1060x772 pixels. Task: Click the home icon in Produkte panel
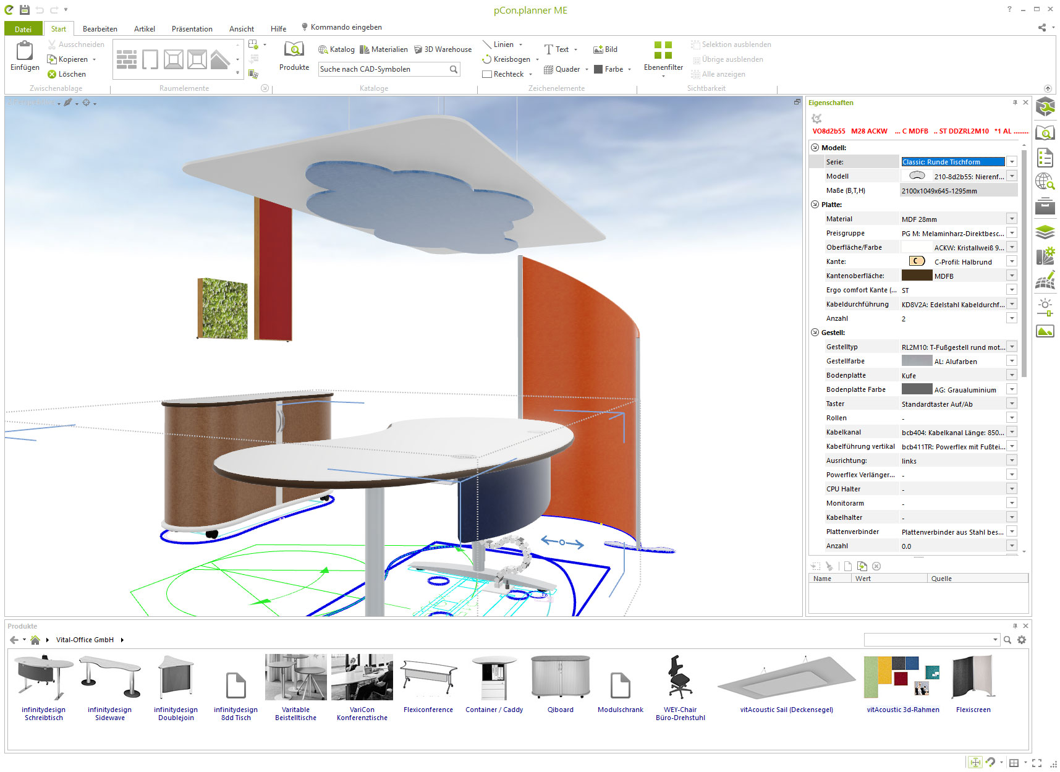[x=35, y=640]
